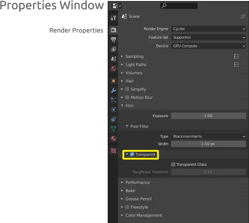Click the Scene label in the header
This screenshot has width=249, height=223.
134,16
